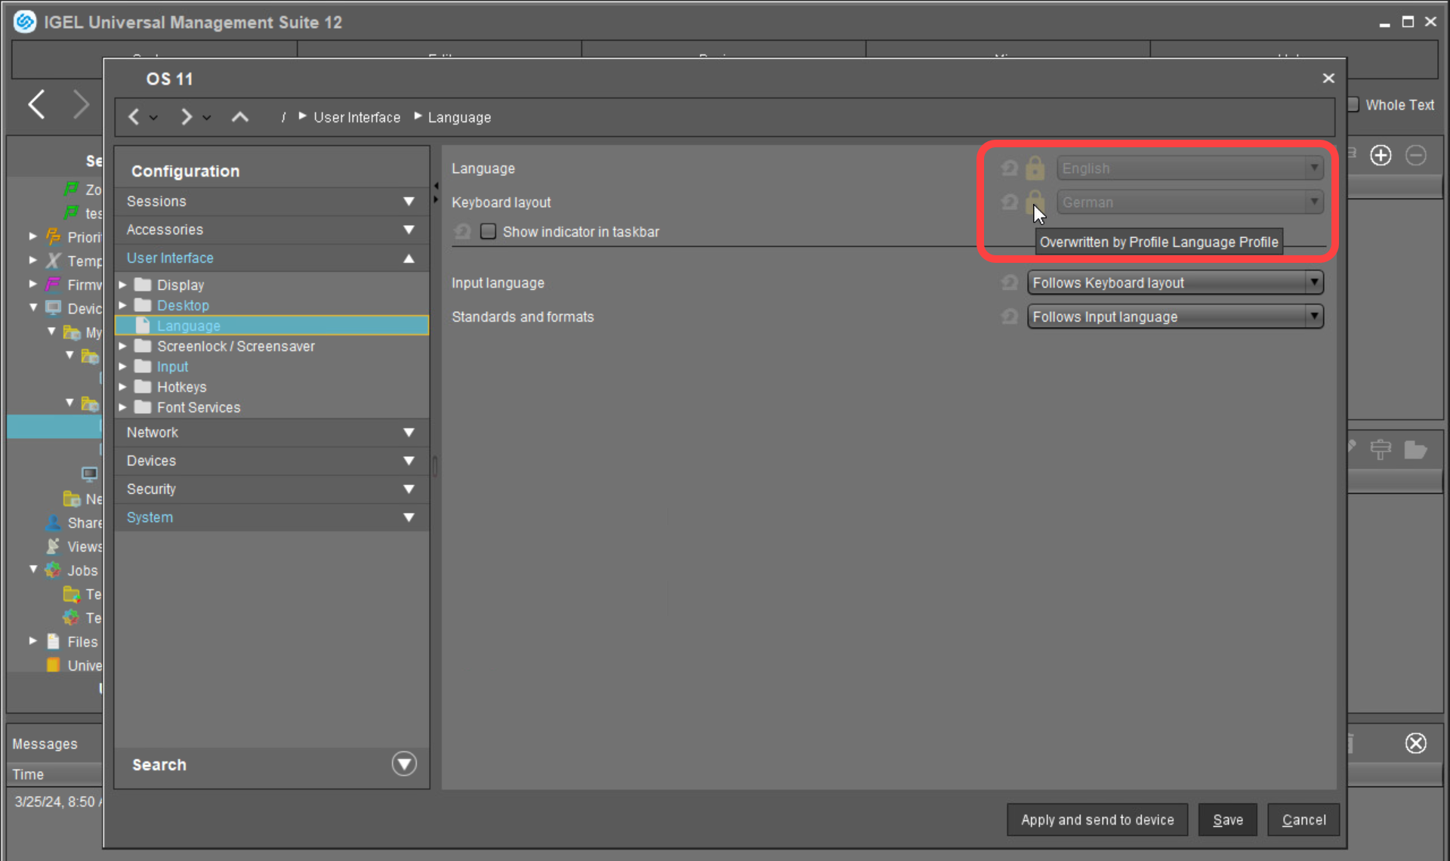Click the open folder icon on right panel
The height and width of the screenshot is (861, 1450).
1415,450
